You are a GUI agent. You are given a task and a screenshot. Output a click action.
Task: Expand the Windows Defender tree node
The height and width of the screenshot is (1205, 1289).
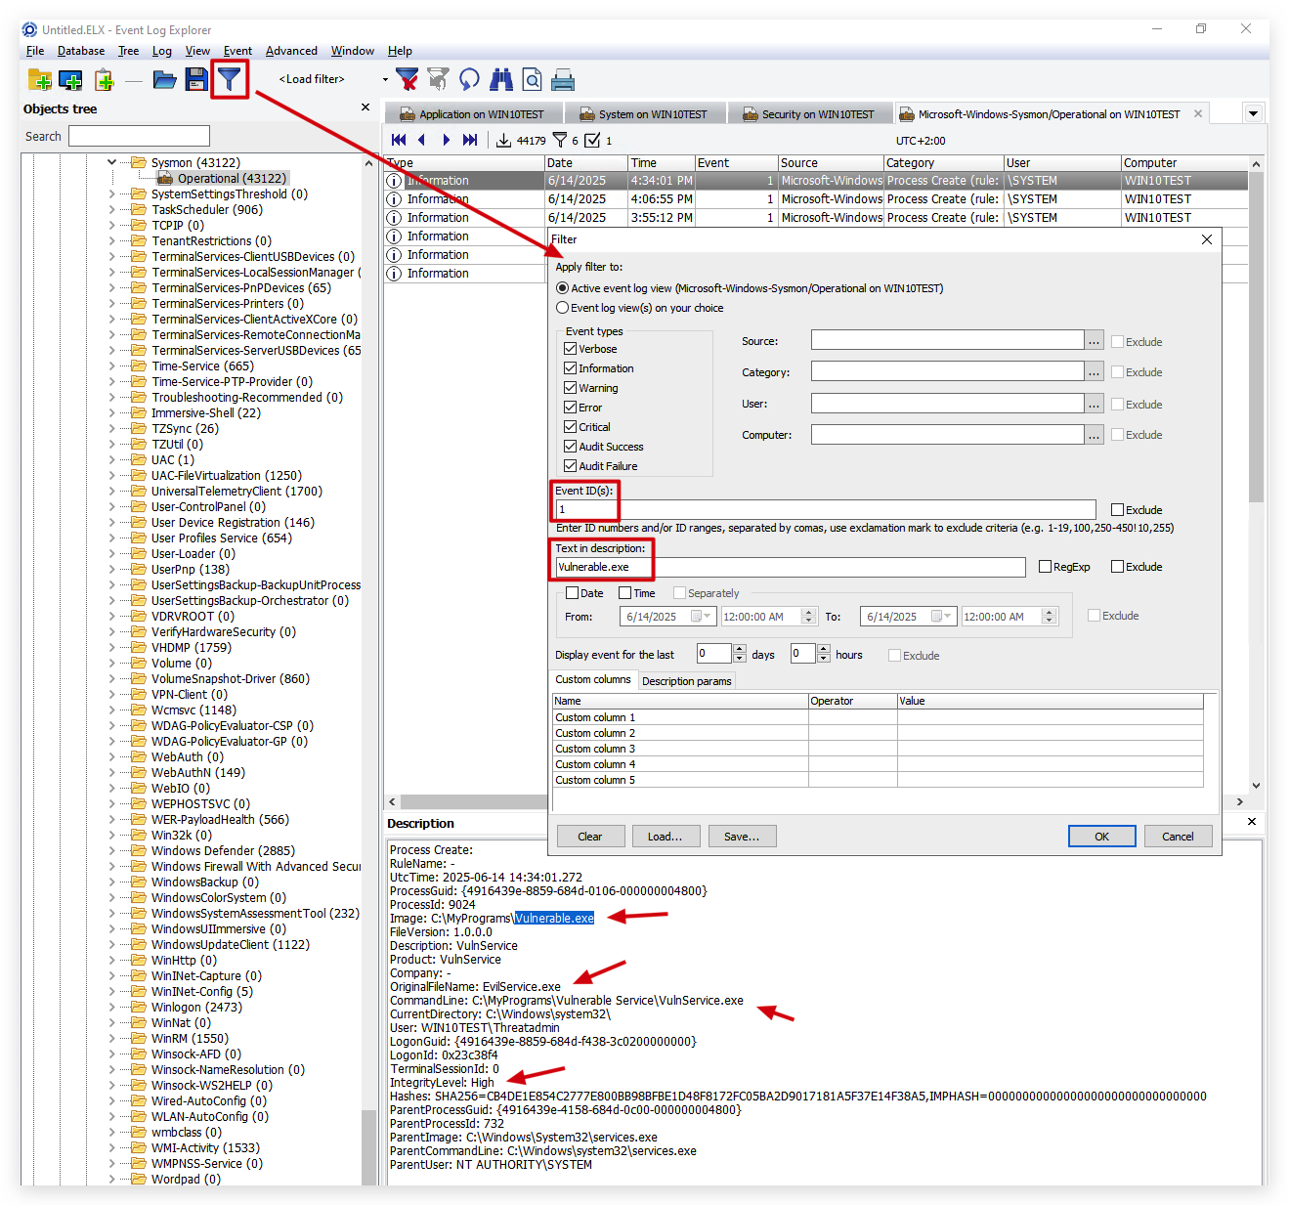pos(112,850)
